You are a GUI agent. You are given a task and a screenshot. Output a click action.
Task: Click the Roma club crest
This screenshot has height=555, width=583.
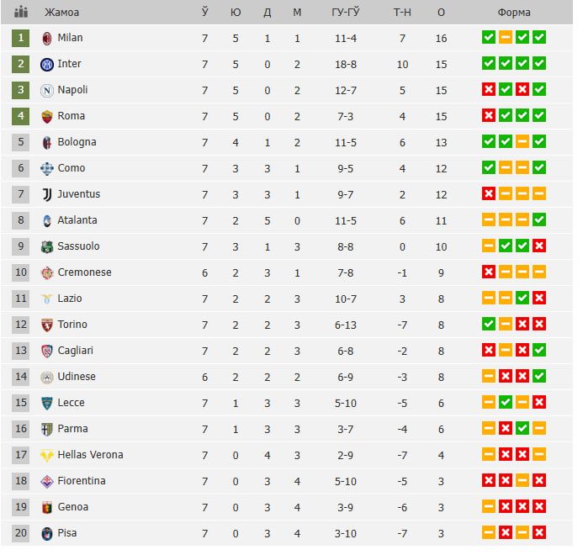pyautogui.click(x=47, y=117)
